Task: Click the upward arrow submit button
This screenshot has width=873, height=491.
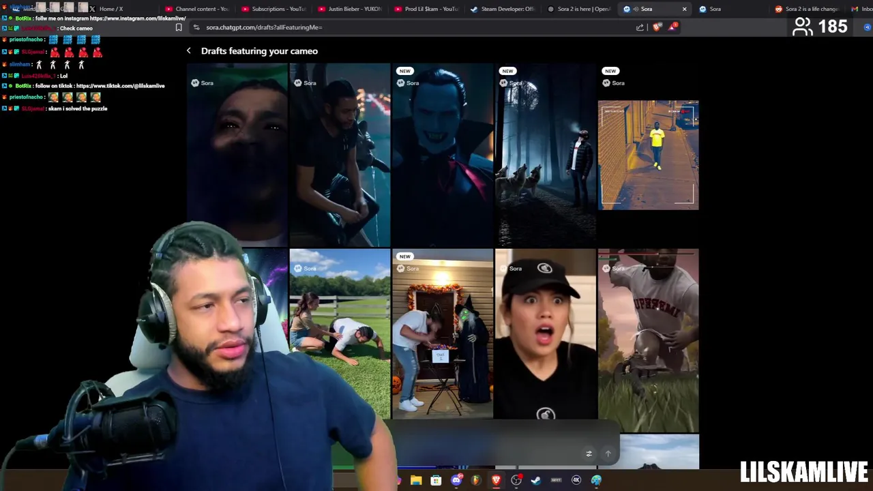Action: [x=608, y=453]
